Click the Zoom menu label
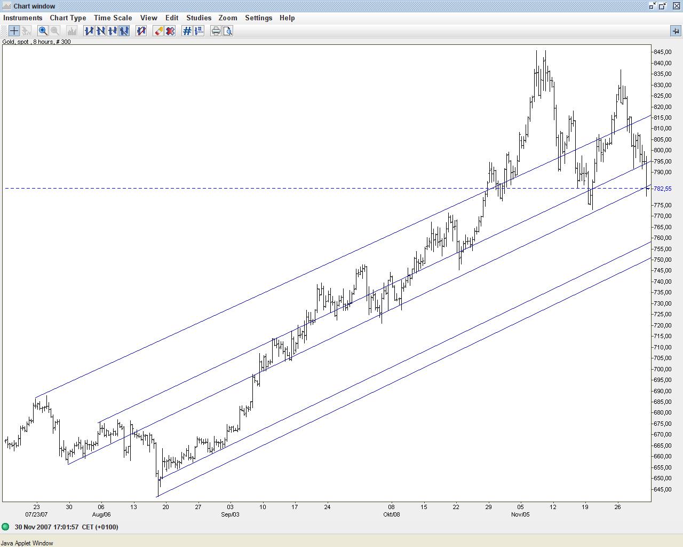Viewport: 683px width, 547px height. pos(228,18)
